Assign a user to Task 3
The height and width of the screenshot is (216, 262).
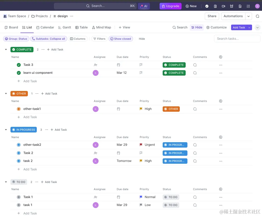pos(96,65)
